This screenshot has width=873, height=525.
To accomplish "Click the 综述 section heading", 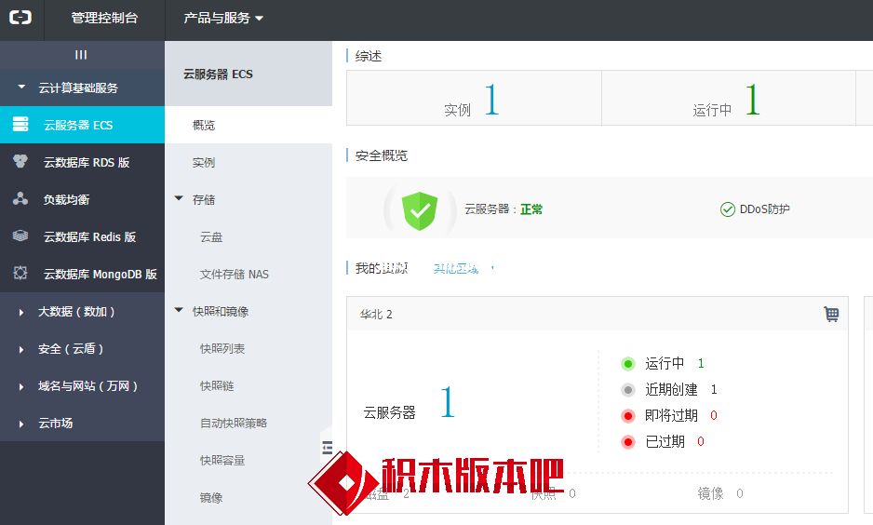I will 368,56.
